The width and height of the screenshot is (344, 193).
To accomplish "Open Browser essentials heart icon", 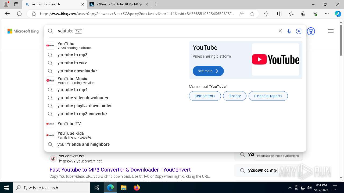I will pyautogui.click(x=315, y=14).
